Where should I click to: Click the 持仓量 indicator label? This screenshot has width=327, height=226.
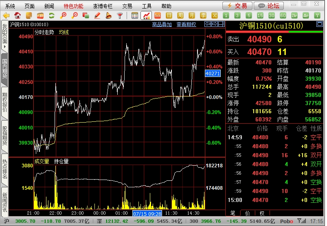[x=61, y=161]
